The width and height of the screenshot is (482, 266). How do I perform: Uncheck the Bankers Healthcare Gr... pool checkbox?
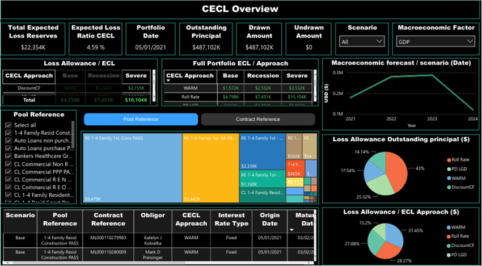point(8,156)
